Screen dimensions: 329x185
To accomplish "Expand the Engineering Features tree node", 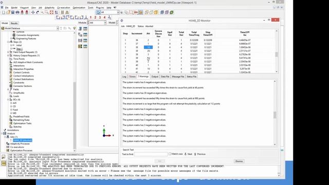I will 11,39.
